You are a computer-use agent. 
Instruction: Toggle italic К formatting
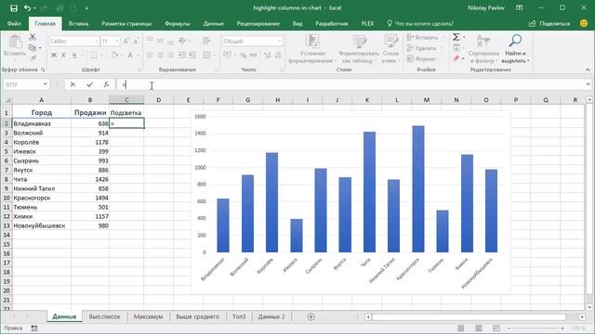click(64, 56)
